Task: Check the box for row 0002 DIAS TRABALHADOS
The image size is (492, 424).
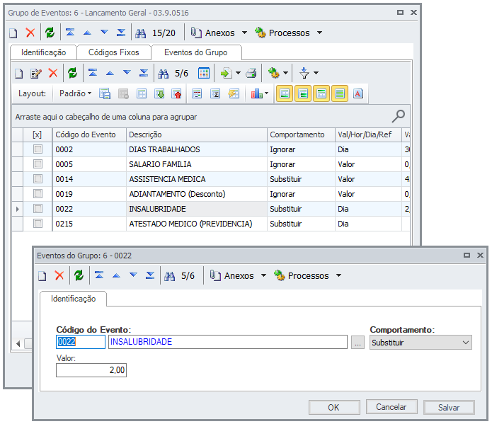Action: coord(38,149)
